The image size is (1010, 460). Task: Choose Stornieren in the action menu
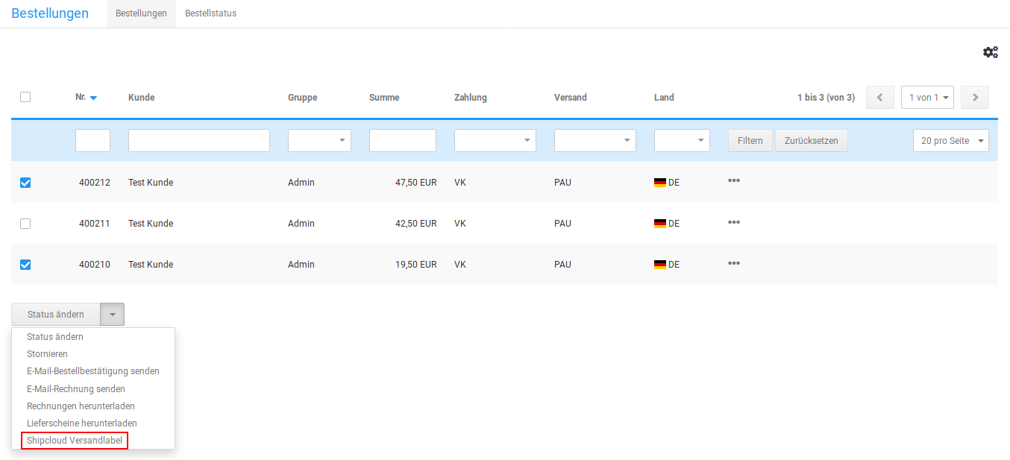click(47, 354)
